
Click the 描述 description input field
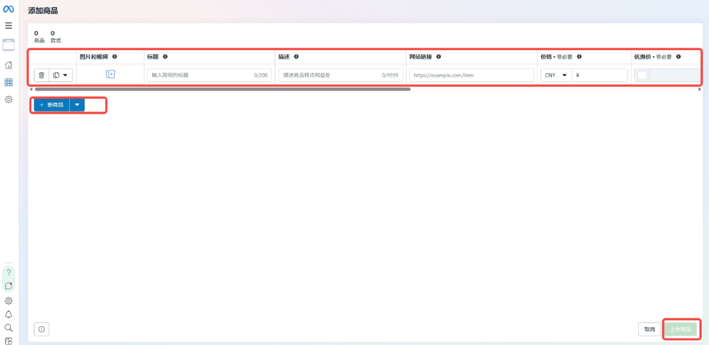(341, 75)
